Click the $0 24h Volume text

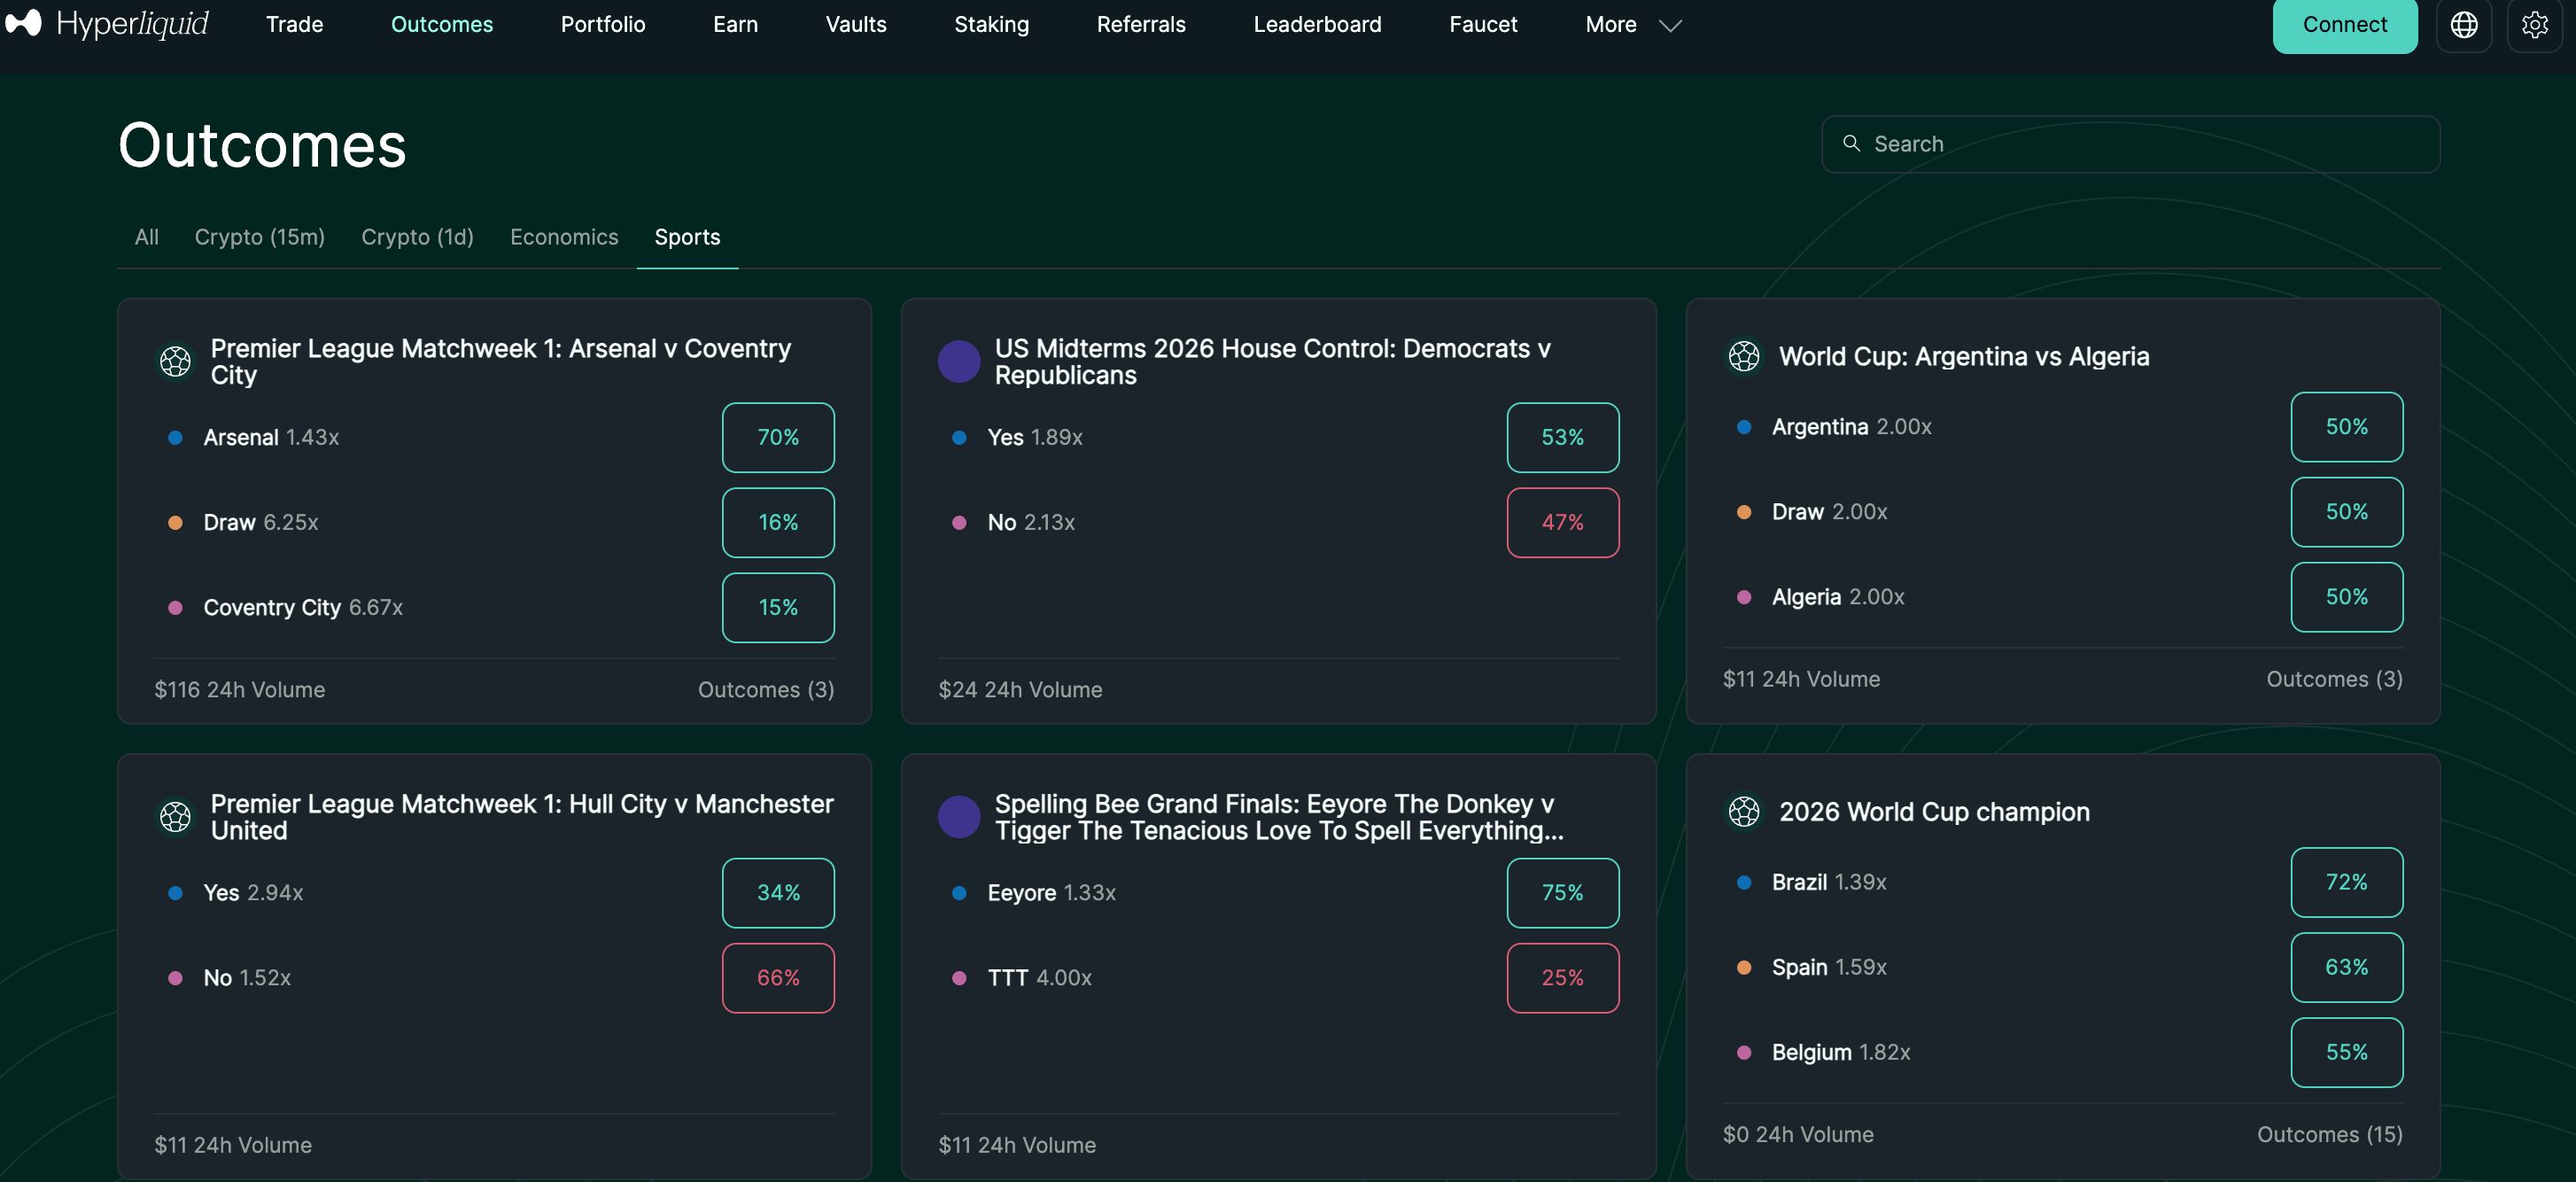point(1798,1135)
